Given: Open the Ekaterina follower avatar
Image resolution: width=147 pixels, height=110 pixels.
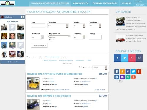Looking at the screenshot, I should (x=4, y=27).
